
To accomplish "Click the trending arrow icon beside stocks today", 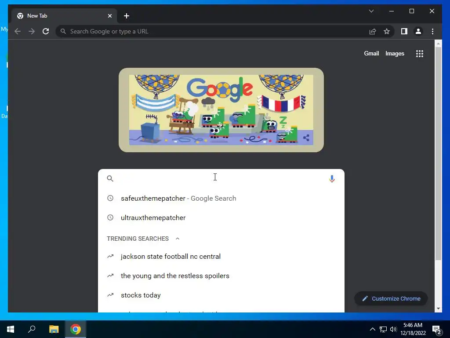I will pos(110,295).
